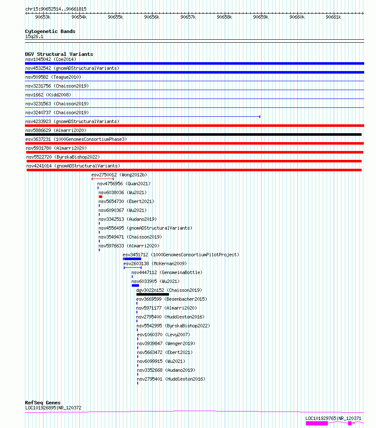The height and width of the screenshot is (428, 376).
Task: Select nsv4233923 (gnomADStructuralVariants) label
Action: click(x=72, y=121)
